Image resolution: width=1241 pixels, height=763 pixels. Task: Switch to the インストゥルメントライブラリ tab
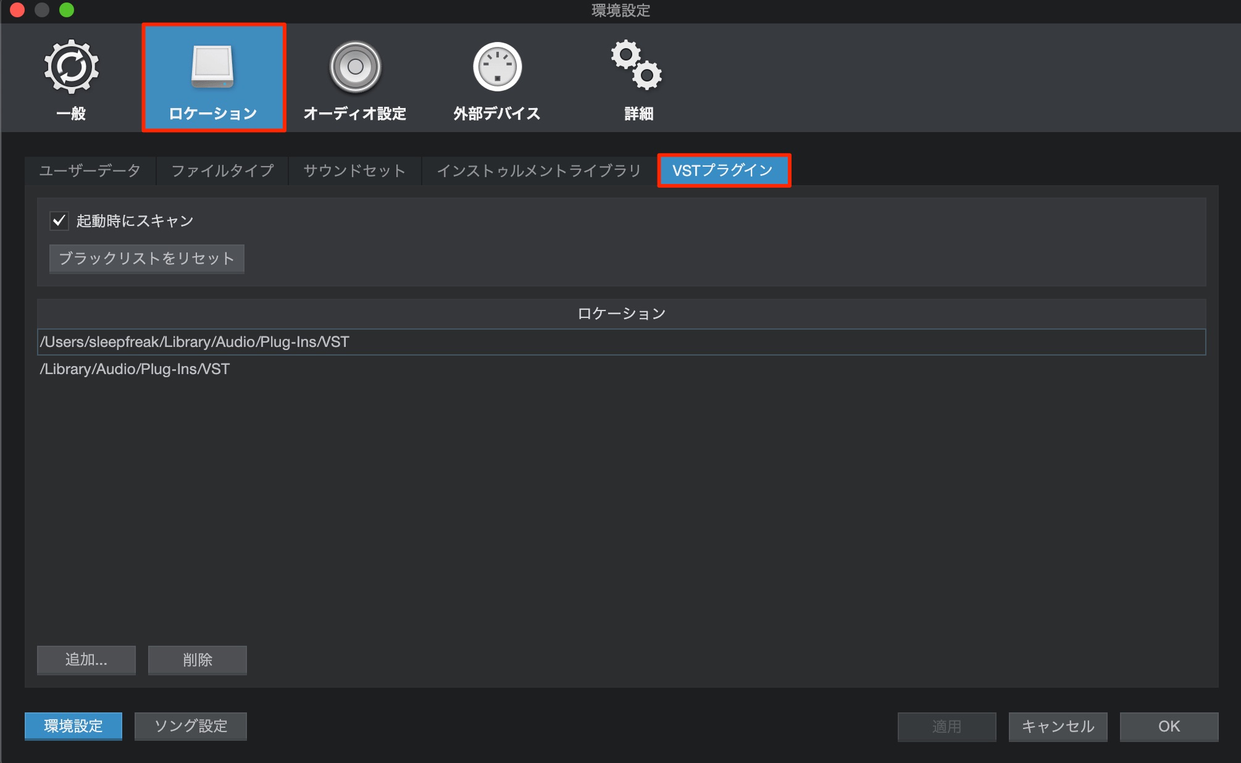540,170
